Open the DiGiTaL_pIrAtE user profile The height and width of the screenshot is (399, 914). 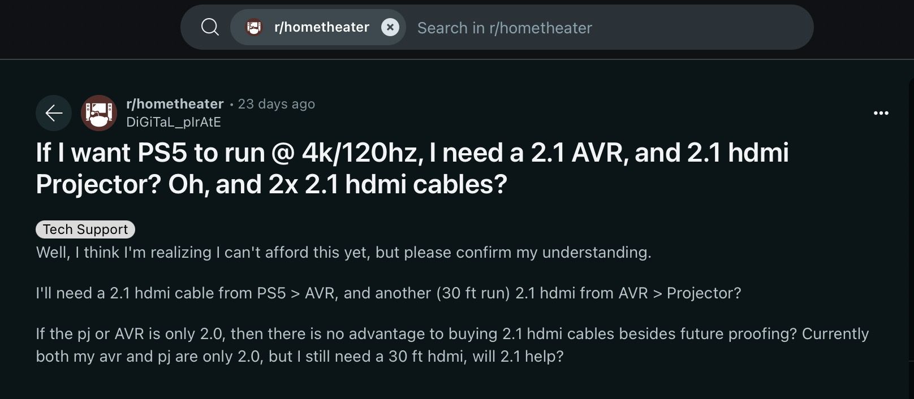point(174,122)
